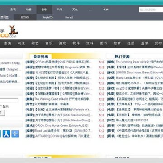Go to 图书 in black site menu
The height and width of the screenshot is (163, 163).
point(104,43)
